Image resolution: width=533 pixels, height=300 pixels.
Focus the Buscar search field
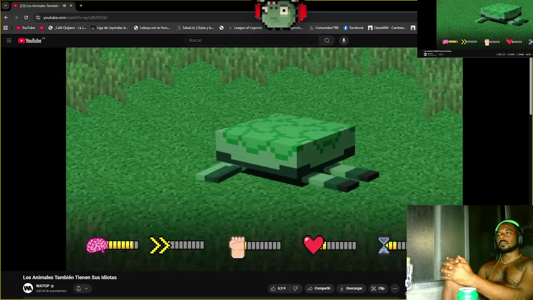point(252,40)
